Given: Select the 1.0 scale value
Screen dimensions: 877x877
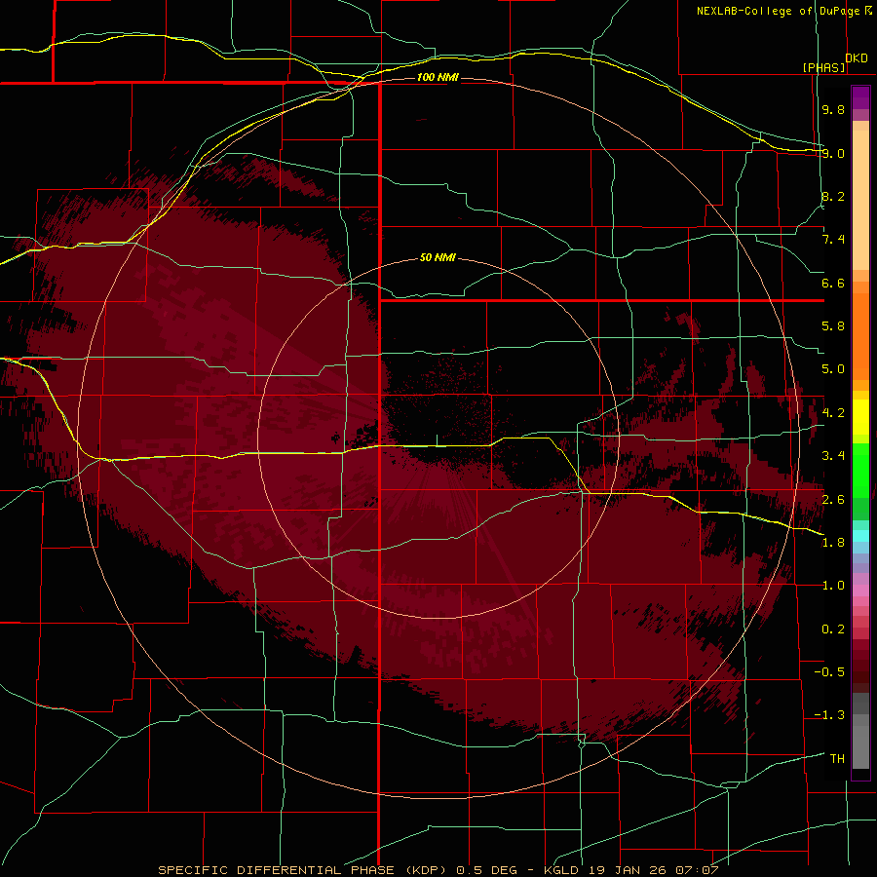Looking at the screenshot, I should [833, 586].
